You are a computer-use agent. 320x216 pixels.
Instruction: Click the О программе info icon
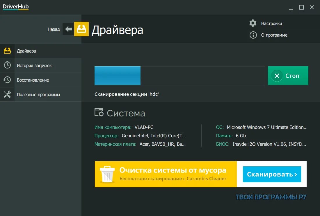tap(253, 35)
